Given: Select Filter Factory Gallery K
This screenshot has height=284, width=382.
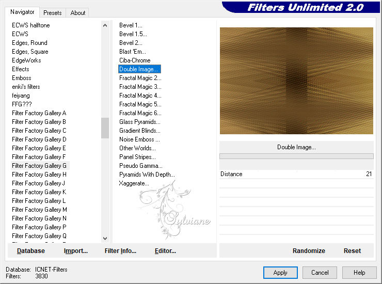Looking at the screenshot, I should (x=39, y=192).
